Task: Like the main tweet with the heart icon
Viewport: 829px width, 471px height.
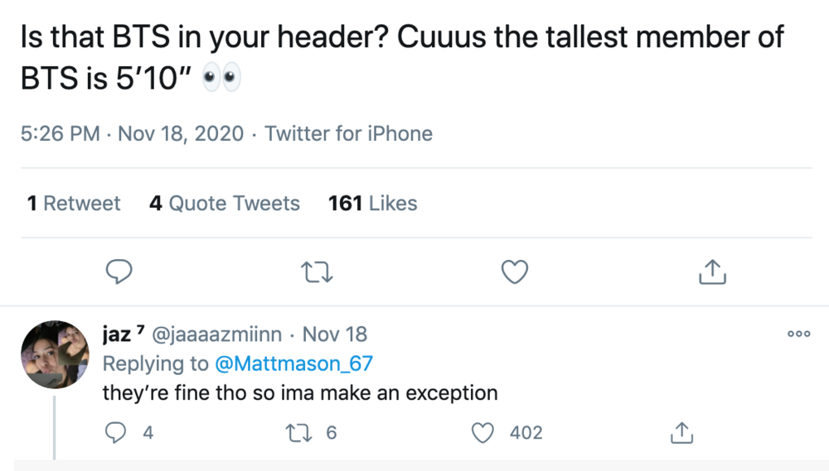Action: 515,272
